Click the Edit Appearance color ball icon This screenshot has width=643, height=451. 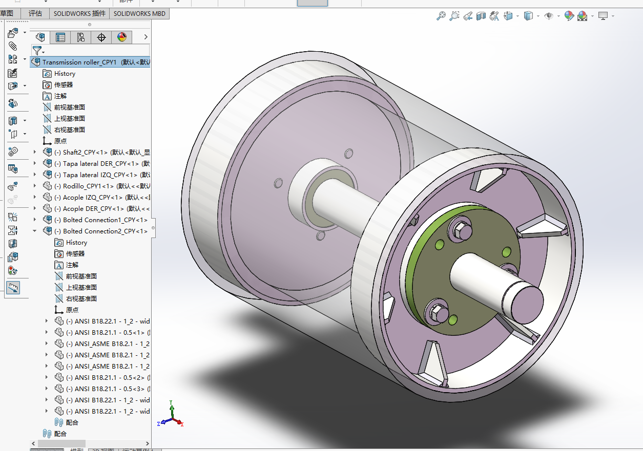[x=569, y=16]
